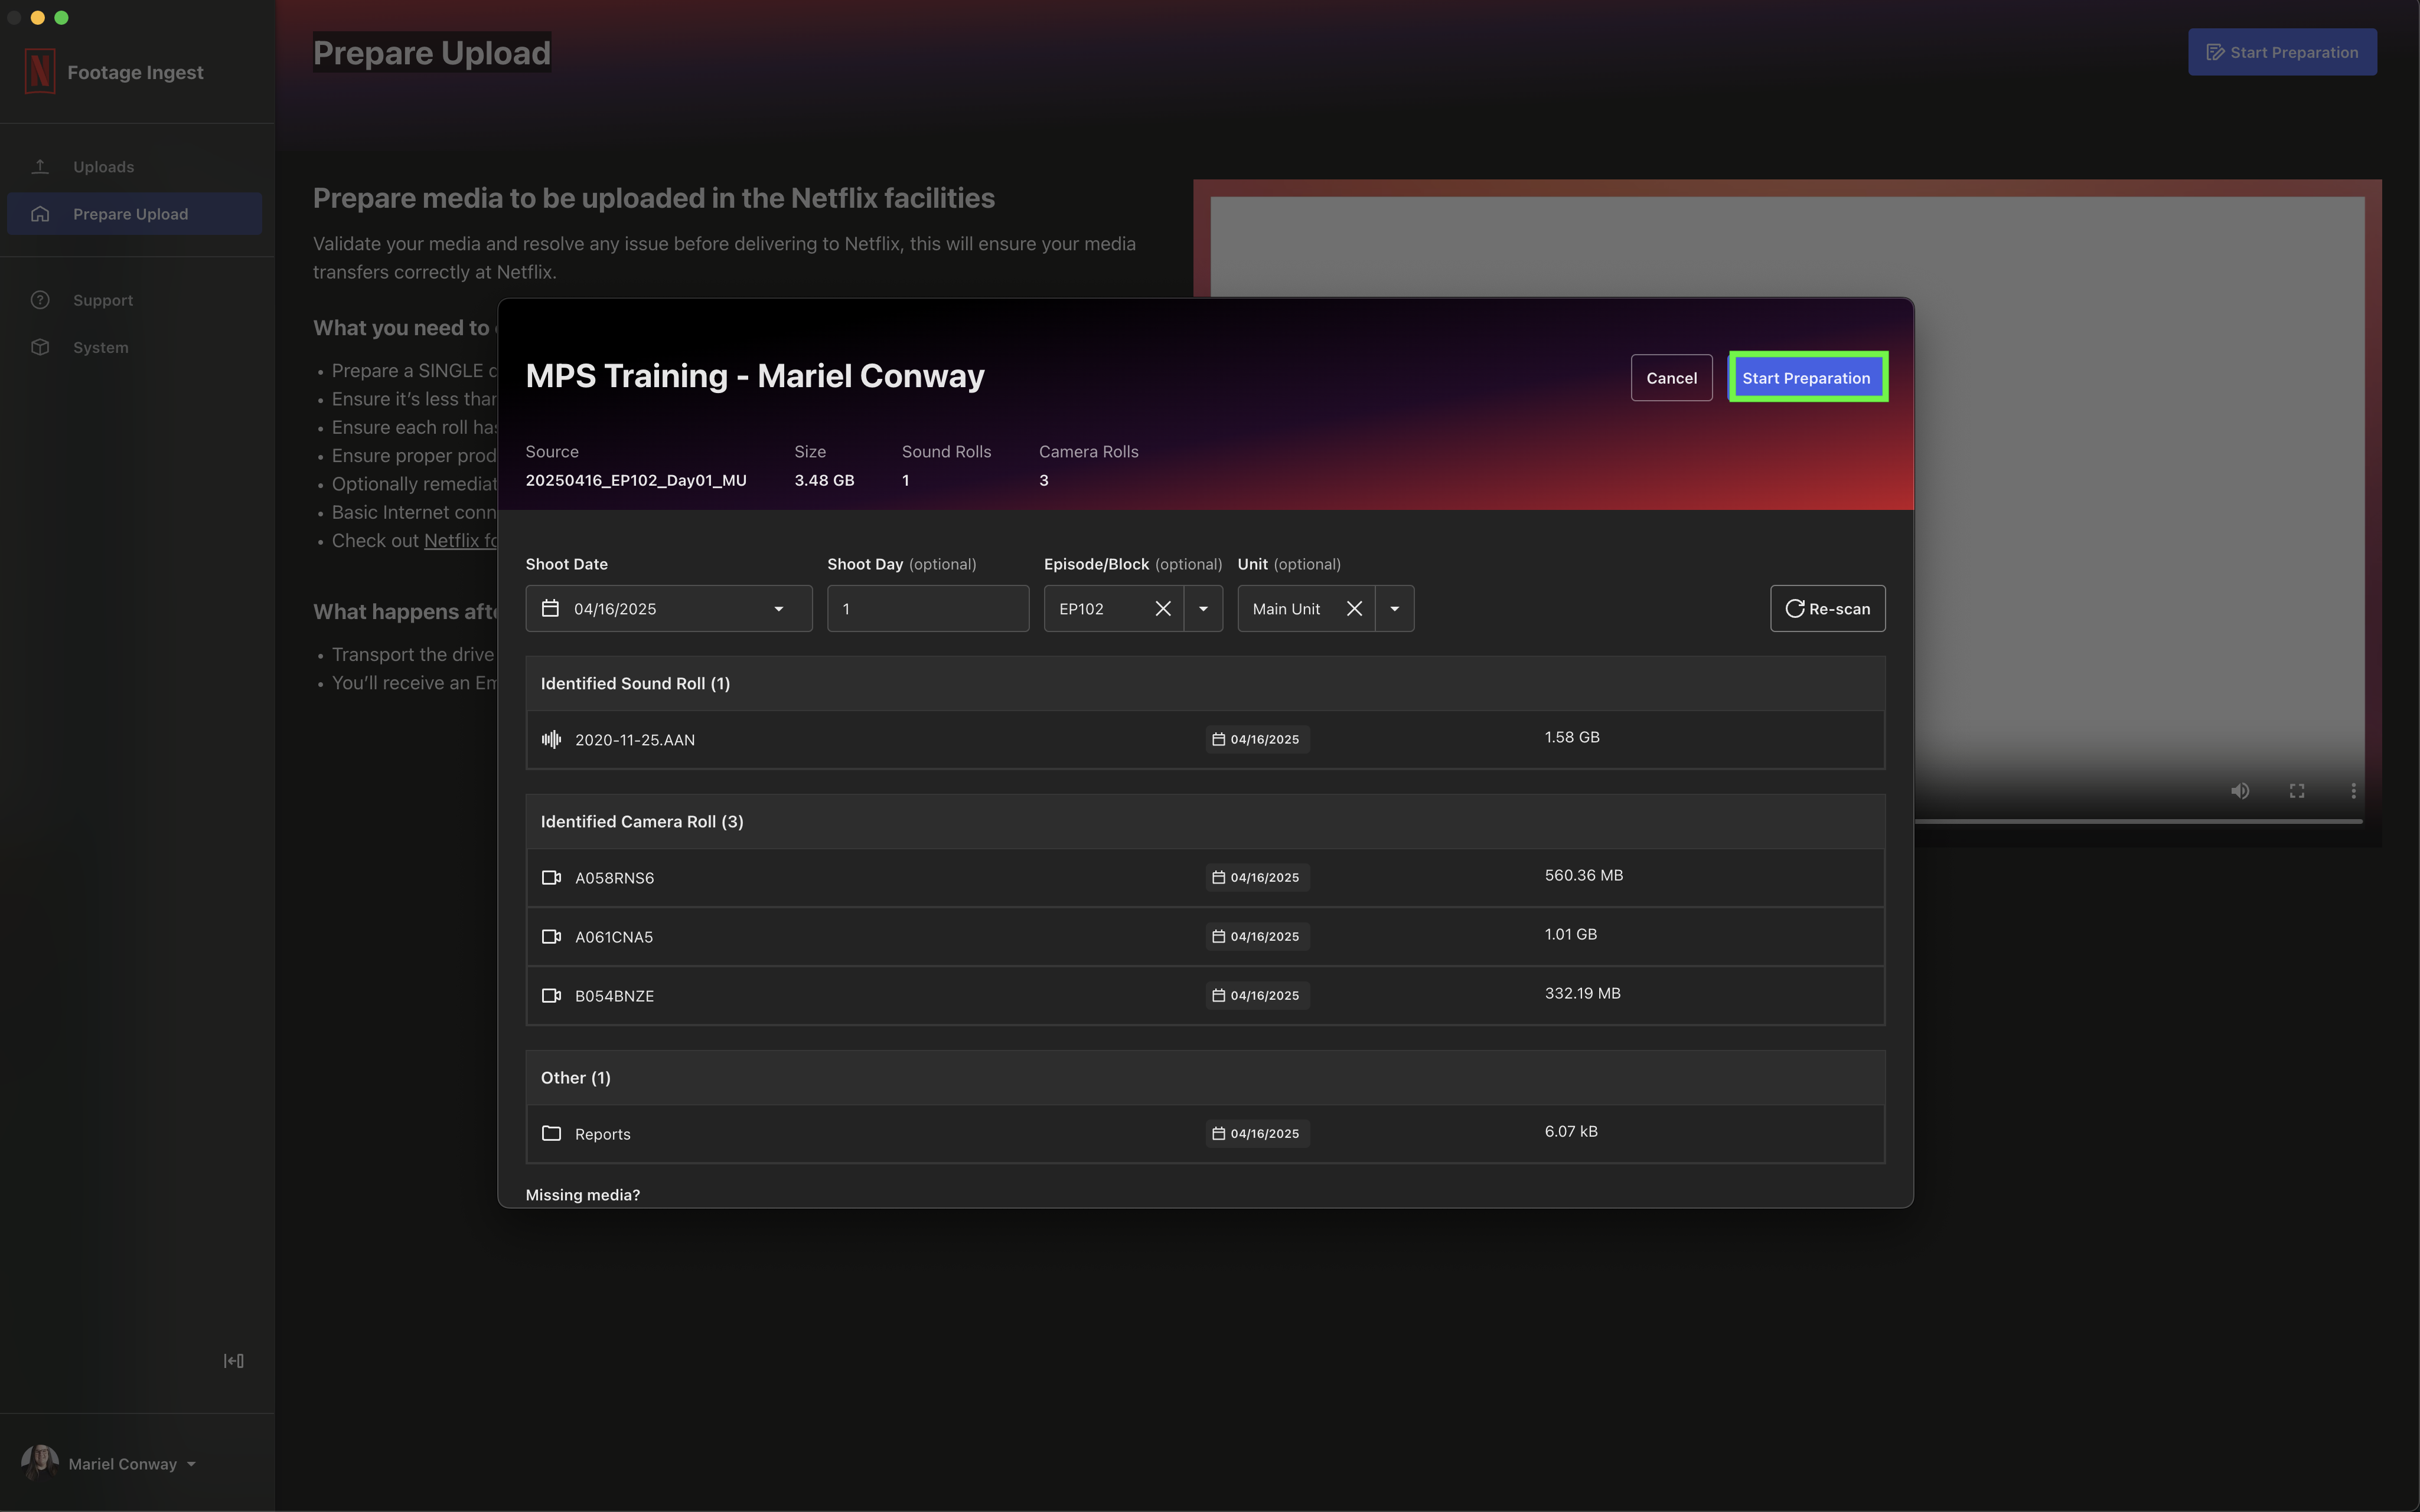The height and width of the screenshot is (1512, 2420).
Task: Click the Missing media? text
Action: point(582,1194)
